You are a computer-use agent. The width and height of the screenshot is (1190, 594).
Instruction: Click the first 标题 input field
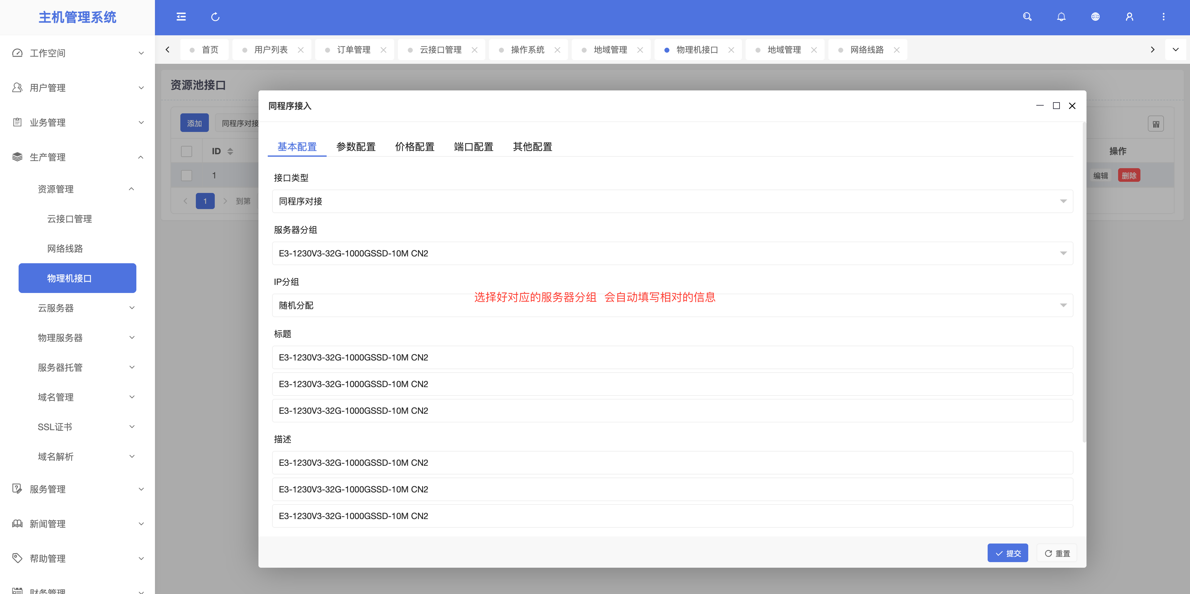pos(672,357)
